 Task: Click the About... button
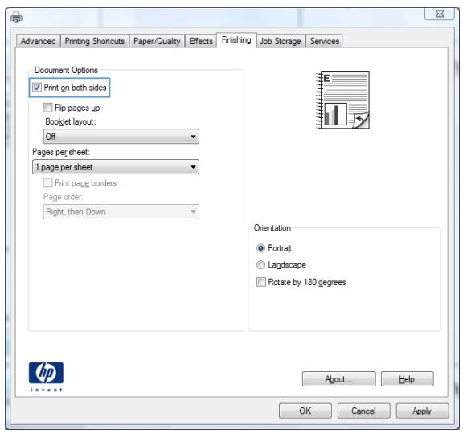pyautogui.click(x=338, y=378)
